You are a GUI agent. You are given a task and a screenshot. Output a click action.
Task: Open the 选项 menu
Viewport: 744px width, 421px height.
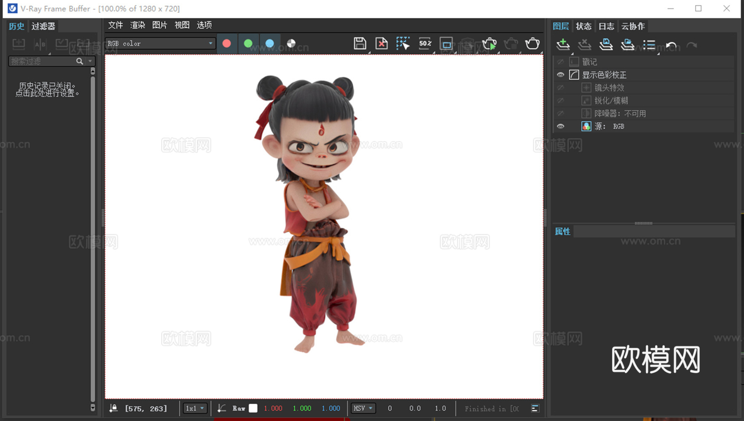(204, 25)
